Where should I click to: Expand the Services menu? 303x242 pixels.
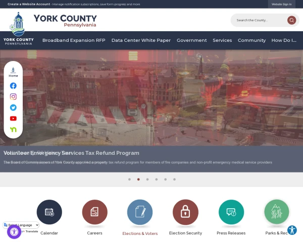coord(222,40)
